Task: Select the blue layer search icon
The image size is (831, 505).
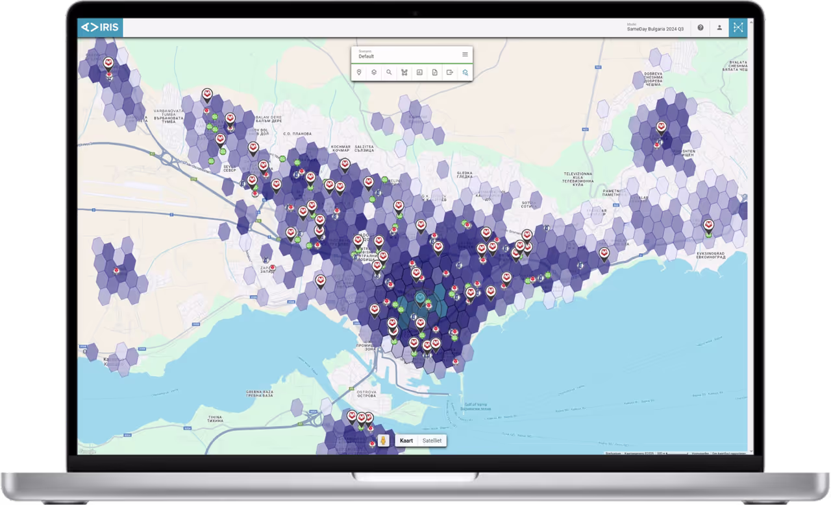Action: coord(465,73)
